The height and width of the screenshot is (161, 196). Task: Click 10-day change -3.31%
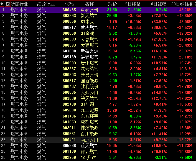pyautogui.click(x=161, y=157)
